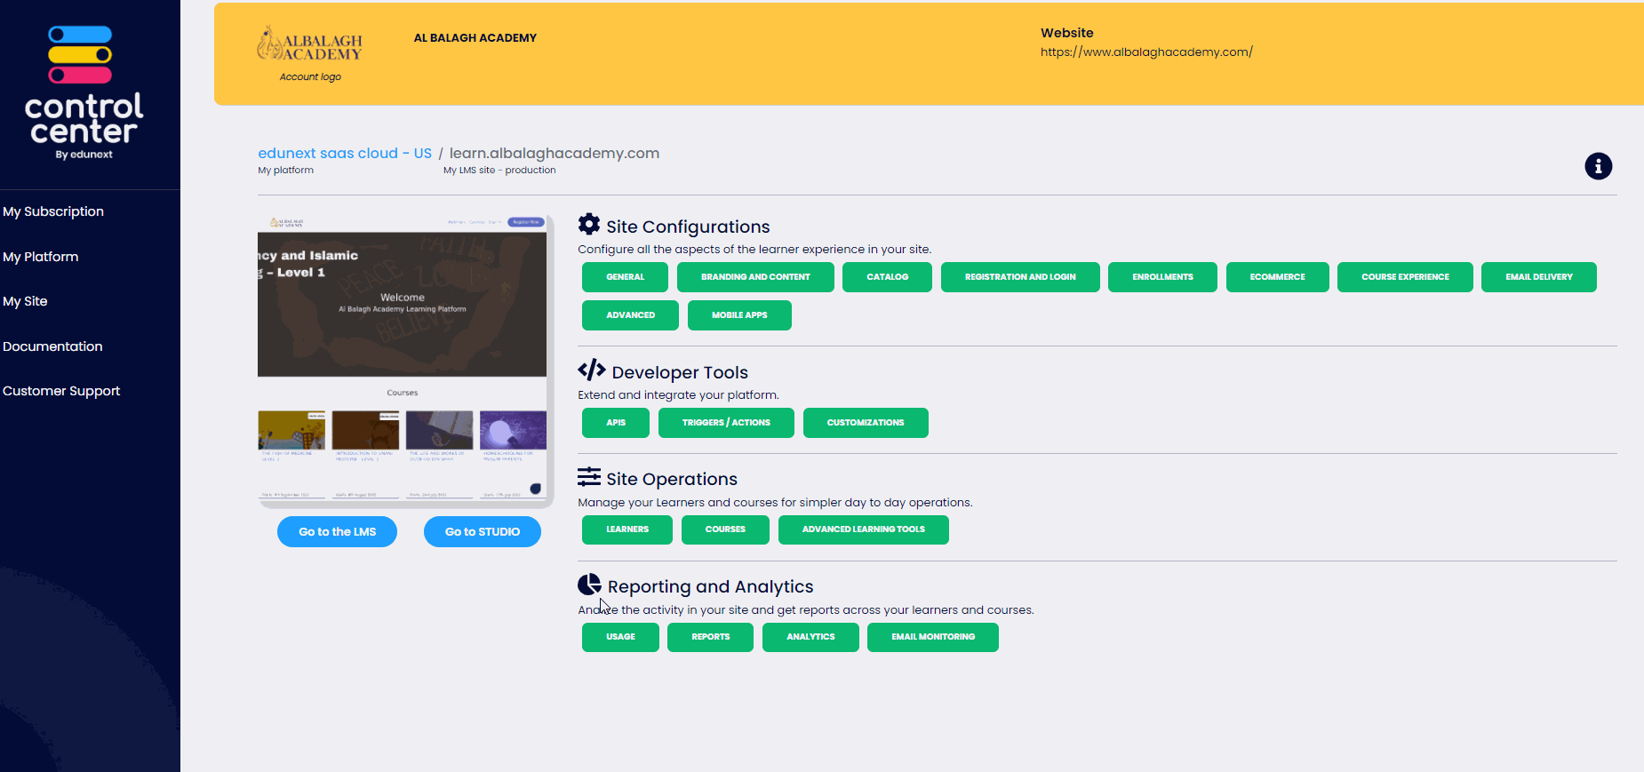Open My Subscription in the sidebar
The image size is (1644, 772).
tap(53, 211)
